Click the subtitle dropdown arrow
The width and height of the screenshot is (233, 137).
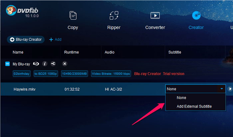222,89
